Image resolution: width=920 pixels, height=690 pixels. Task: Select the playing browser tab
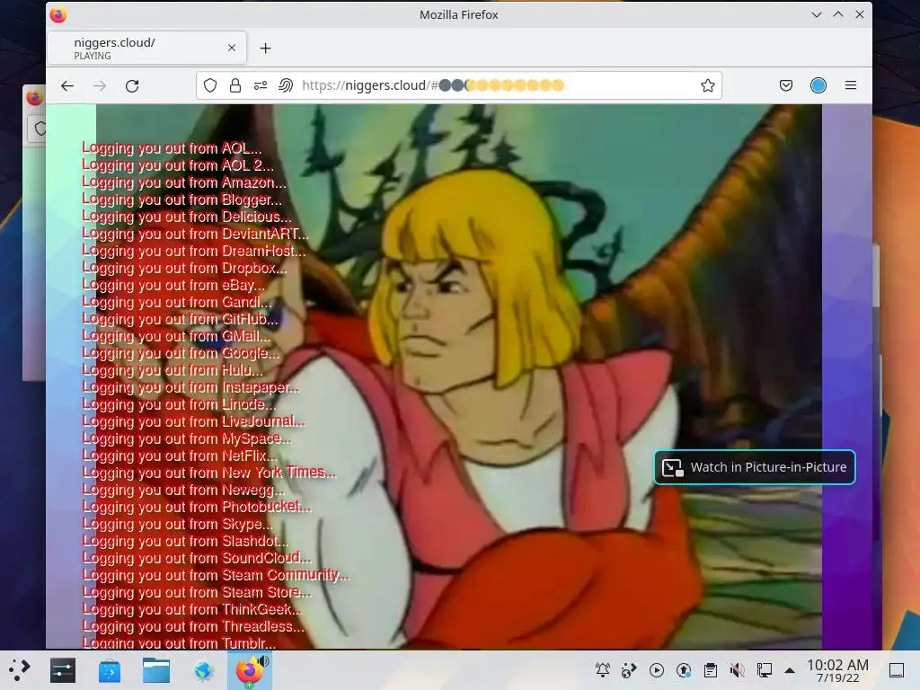point(146,49)
